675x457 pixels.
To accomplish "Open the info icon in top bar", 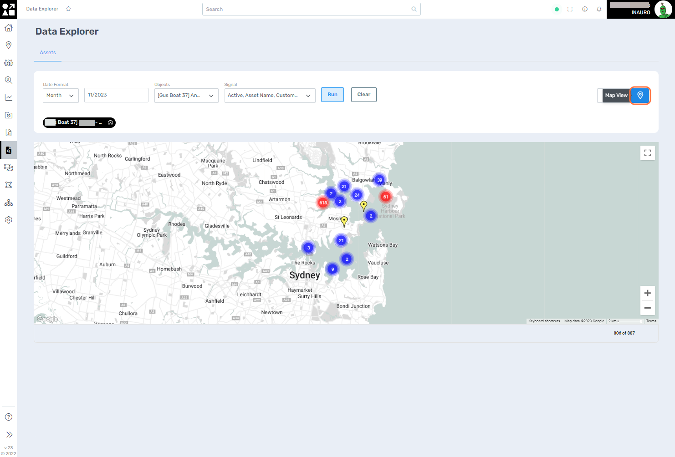I will (585, 9).
